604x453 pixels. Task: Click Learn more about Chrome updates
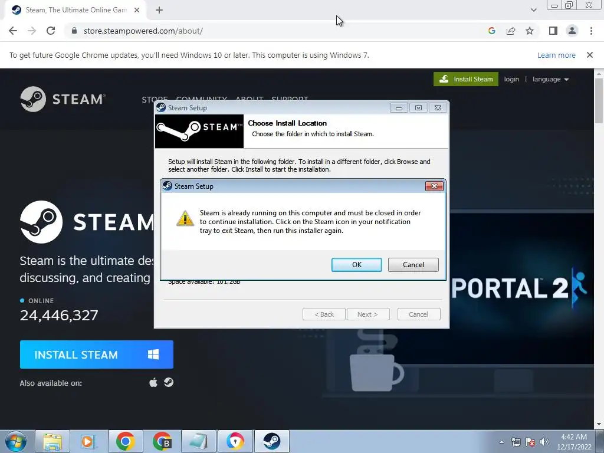[556, 55]
